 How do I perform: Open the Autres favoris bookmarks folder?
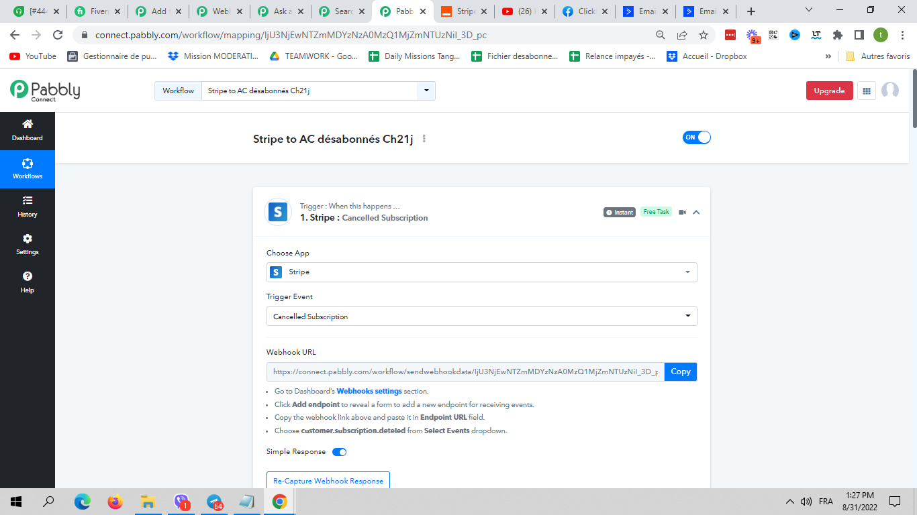(x=878, y=56)
